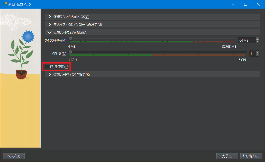Click the CPU数 slider handle
The image size is (265, 162).
point(70,52)
